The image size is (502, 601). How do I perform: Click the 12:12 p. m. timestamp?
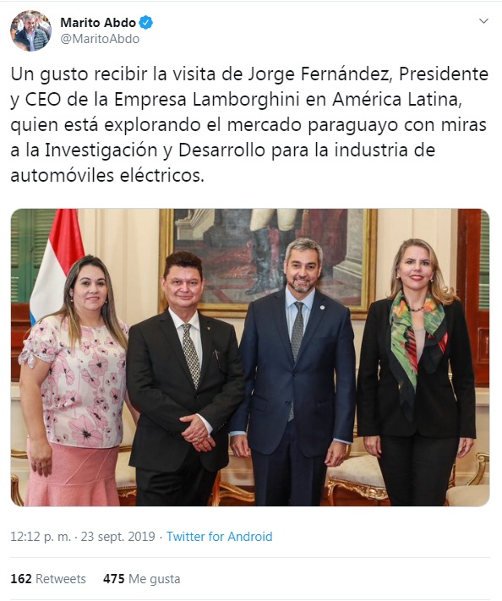[x=41, y=536]
